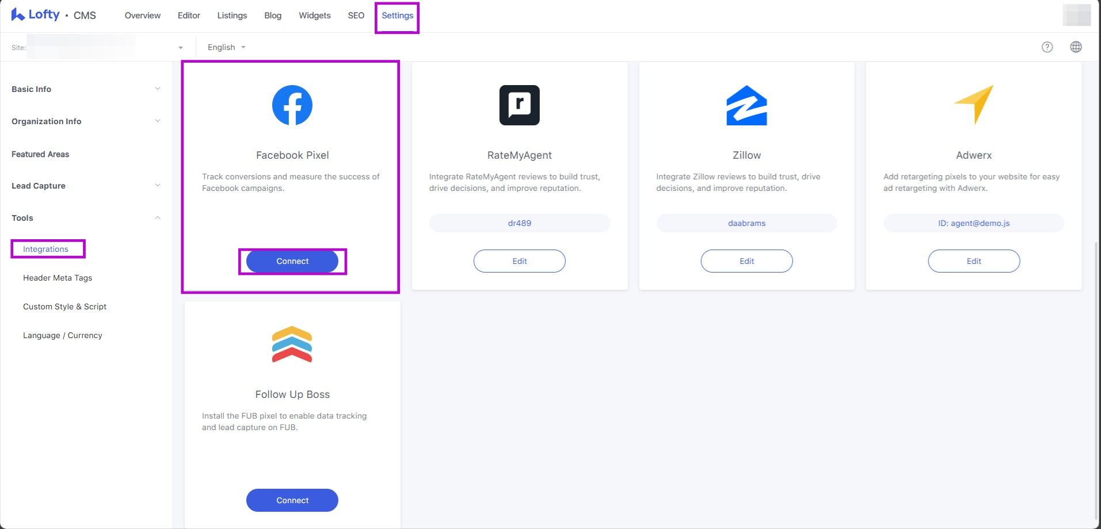Connect the Facebook Pixel integration
1101x529 pixels.
[x=292, y=261]
